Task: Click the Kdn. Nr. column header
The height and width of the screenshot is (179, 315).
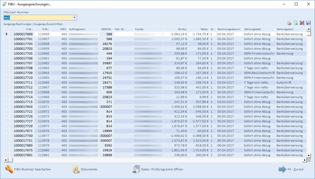Action: (x=124, y=29)
